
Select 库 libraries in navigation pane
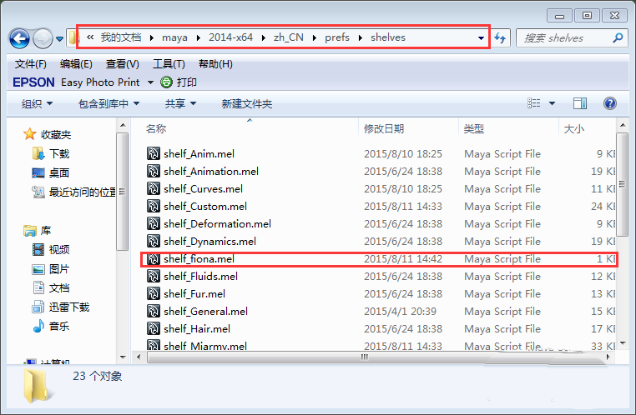coord(38,231)
